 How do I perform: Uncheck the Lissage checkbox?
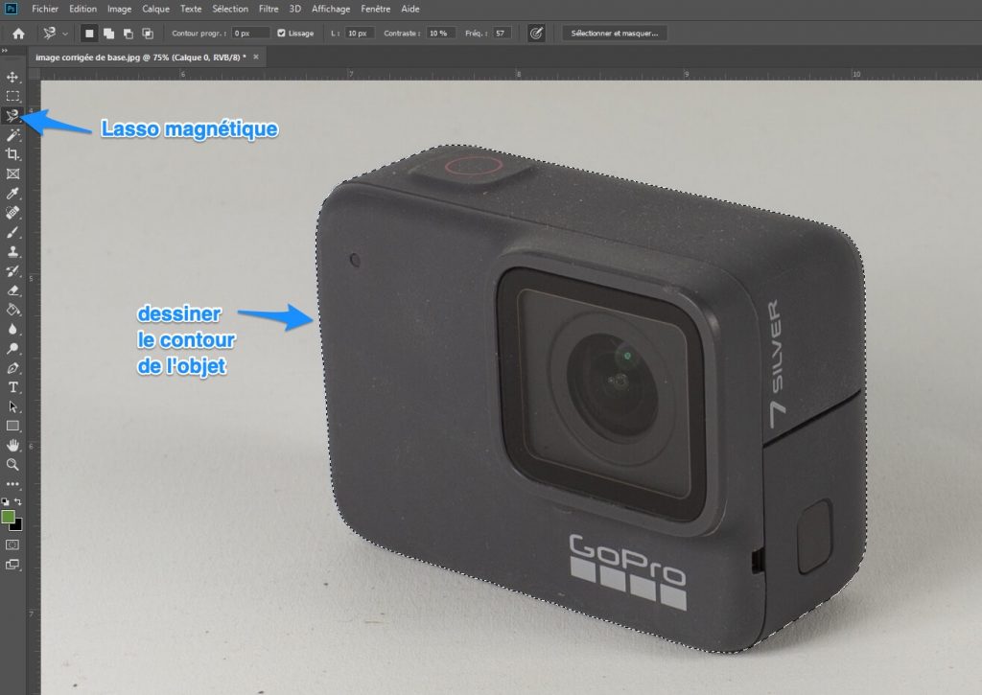click(281, 34)
